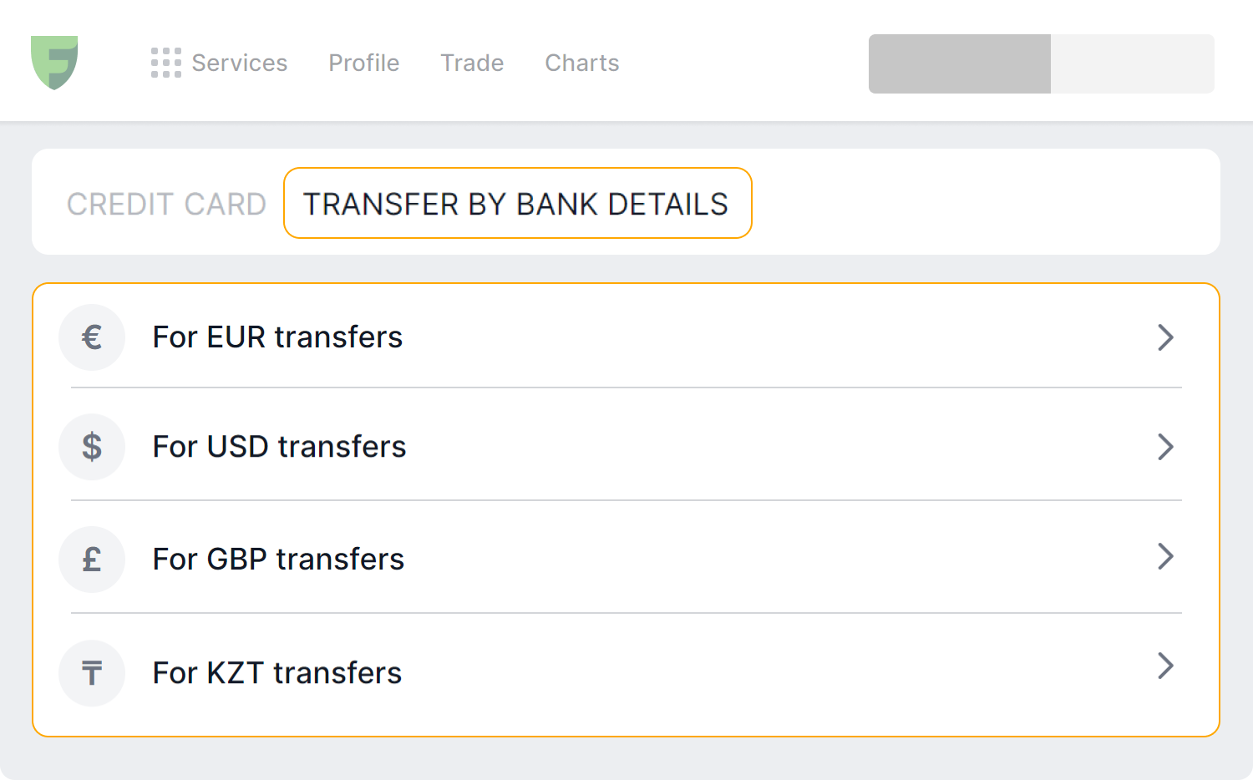Click the tenge currency icon
The width and height of the screenshot is (1253, 780).
92,673
